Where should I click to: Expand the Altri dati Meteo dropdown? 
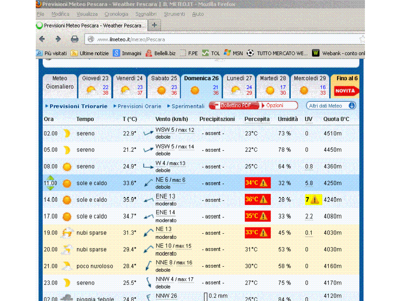click(x=352, y=106)
